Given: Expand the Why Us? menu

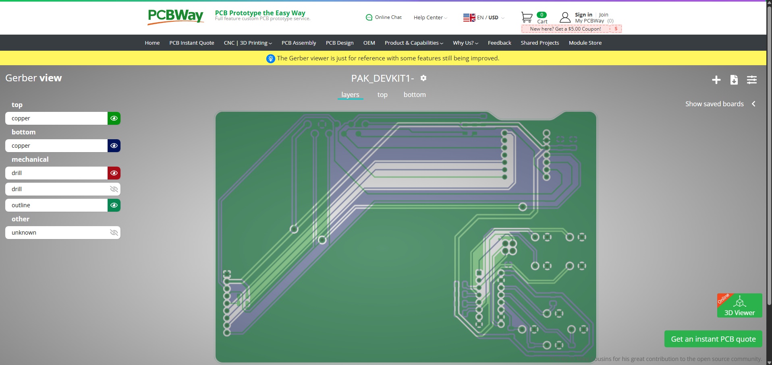Looking at the screenshot, I should (465, 43).
